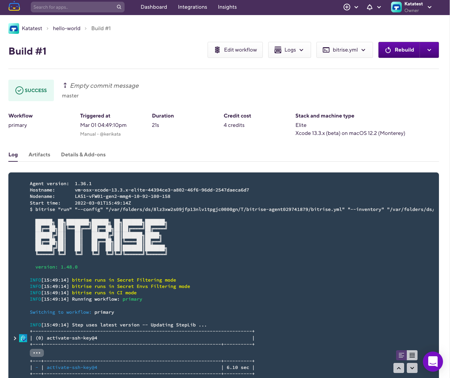Click the Xcode 13.3.x stack description

350,133
